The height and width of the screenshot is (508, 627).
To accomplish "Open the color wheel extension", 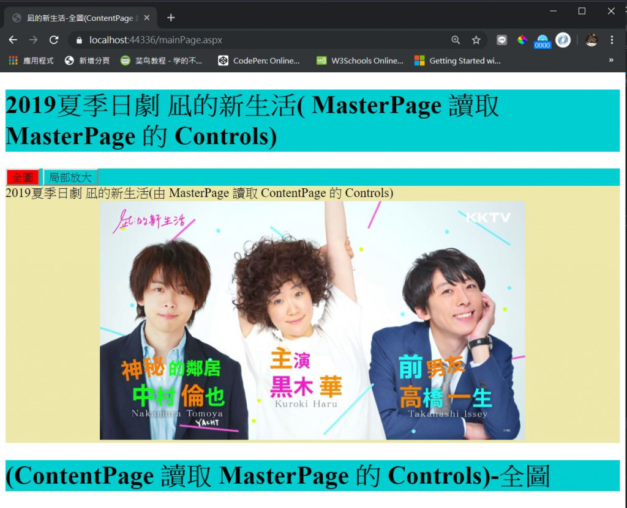I will click(522, 40).
